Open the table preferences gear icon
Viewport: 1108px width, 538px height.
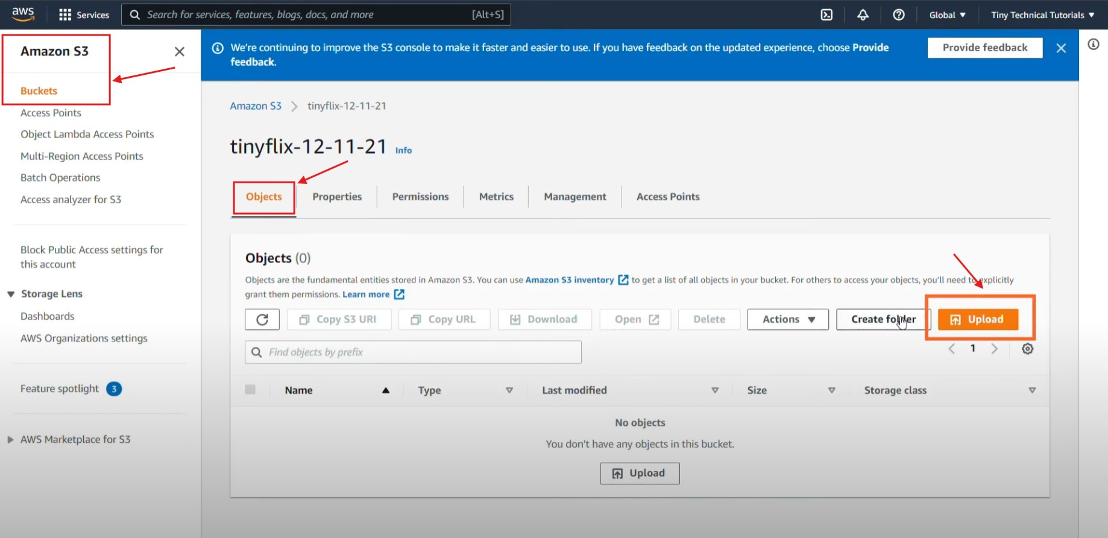pyautogui.click(x=1027, y=349)
